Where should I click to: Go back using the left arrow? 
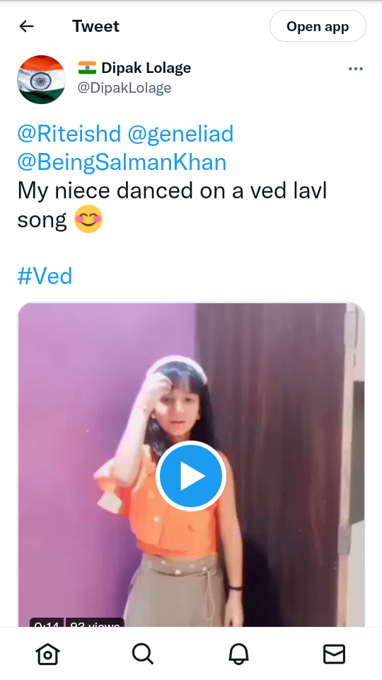[26, 26]
